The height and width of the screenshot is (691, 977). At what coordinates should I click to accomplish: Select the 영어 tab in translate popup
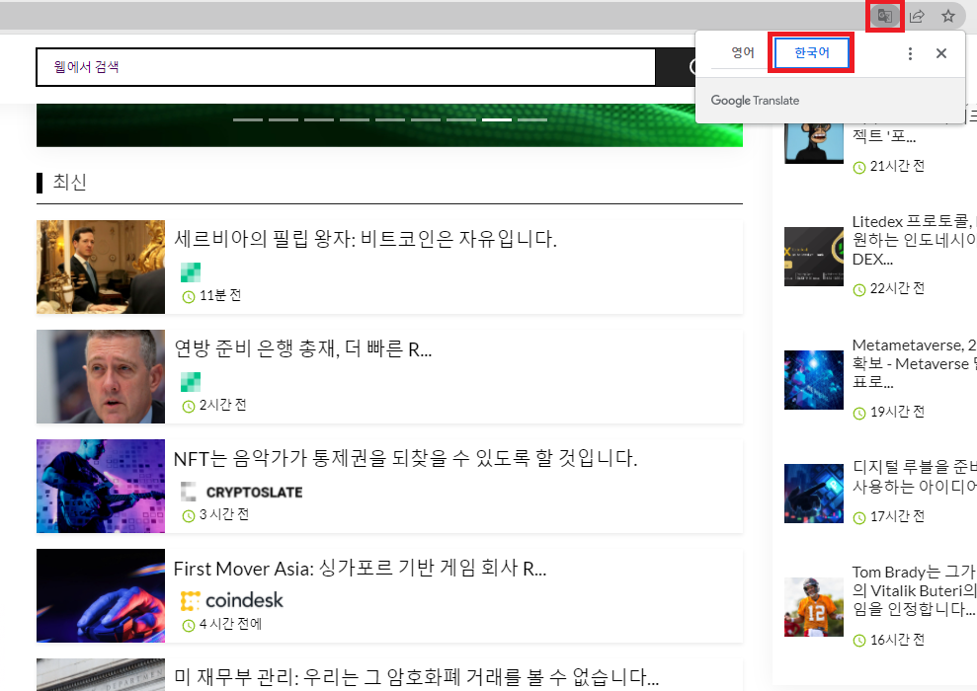[x=742, y=53]
